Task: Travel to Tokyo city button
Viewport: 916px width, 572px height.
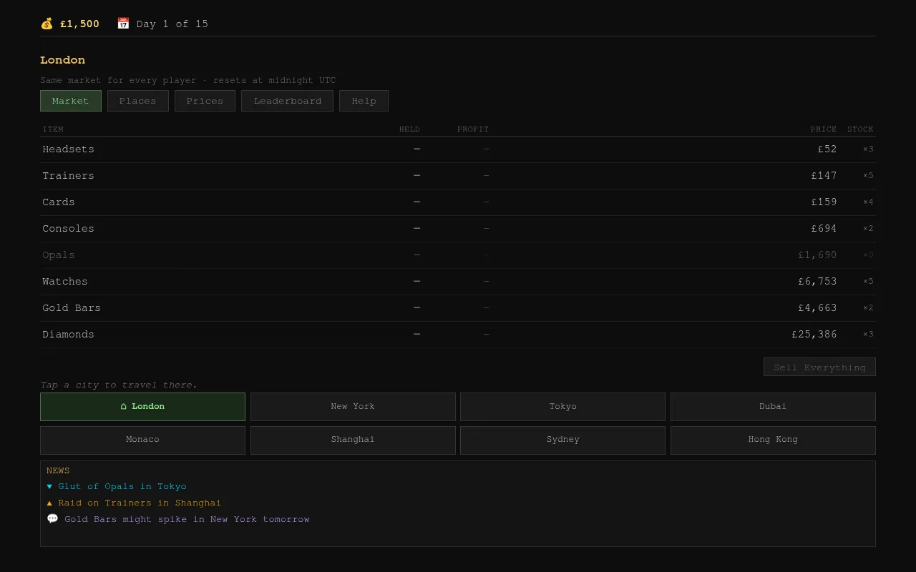Action: point(562,406)
